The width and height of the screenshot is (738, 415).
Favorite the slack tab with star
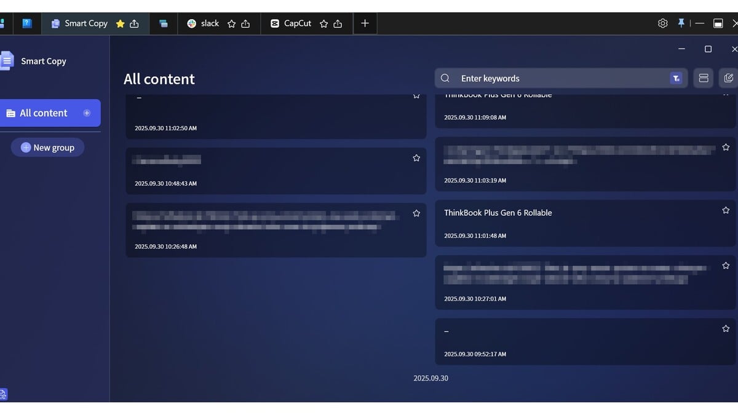tap(231, 23)
